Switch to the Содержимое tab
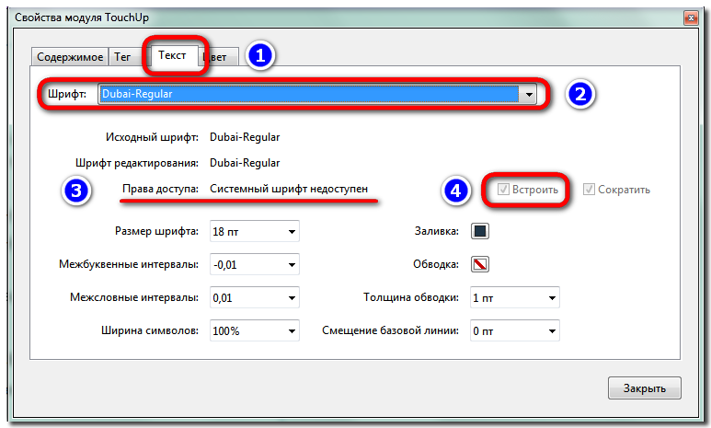This screenshot has height=428, width=711. 70,56
